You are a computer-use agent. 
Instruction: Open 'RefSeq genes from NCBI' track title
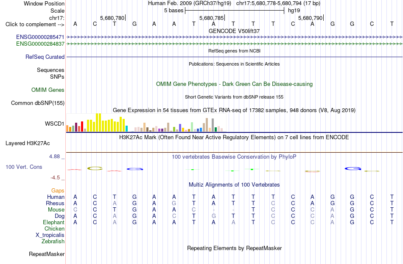coord(234,51)
